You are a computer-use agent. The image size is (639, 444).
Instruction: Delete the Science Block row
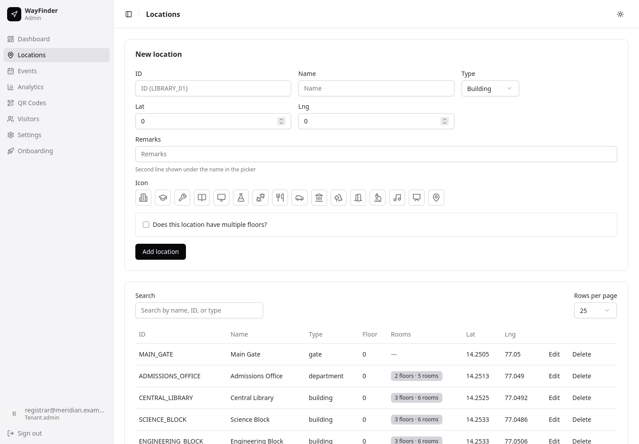[x=582, y=420]
